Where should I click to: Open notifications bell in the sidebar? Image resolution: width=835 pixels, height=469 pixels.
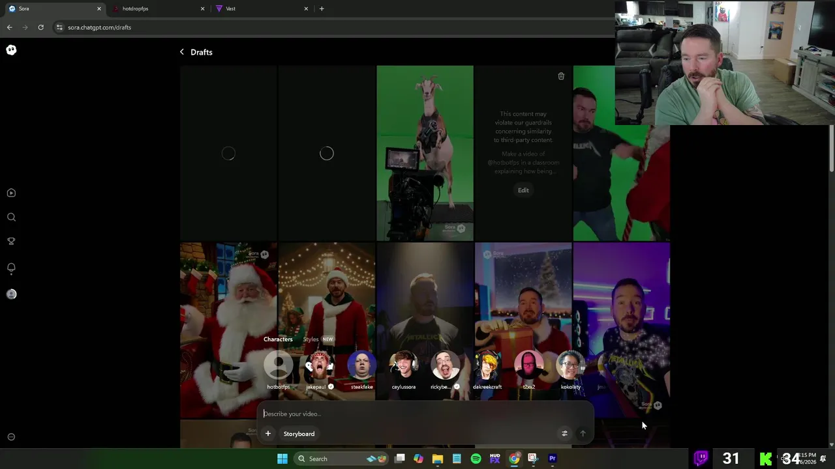[11, 268]
